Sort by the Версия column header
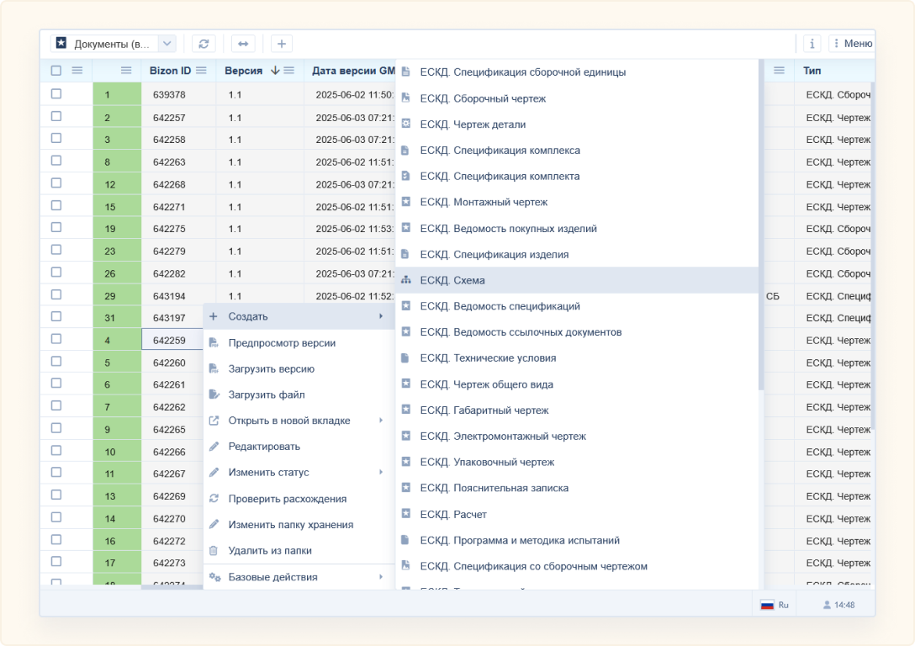This screenshot has height=646, width=915. [244, 71]
